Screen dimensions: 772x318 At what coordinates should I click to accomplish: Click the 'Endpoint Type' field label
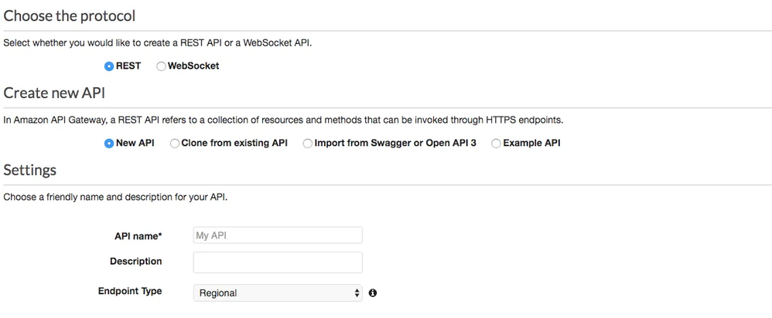(130, 292)
